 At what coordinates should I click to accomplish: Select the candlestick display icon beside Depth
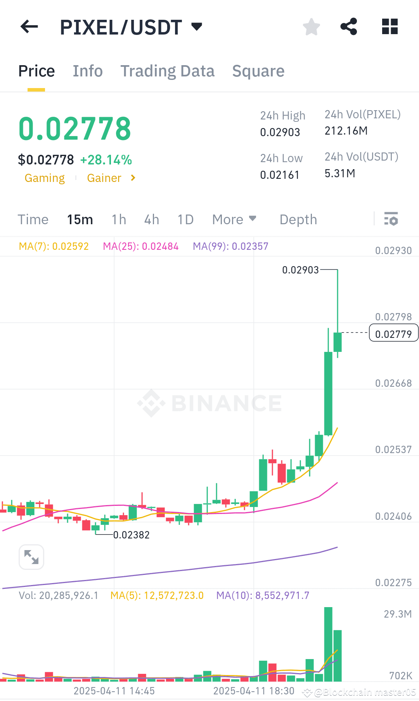pos(391,219)
